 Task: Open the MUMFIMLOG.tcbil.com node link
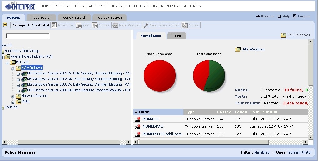[x=162, y=134]
